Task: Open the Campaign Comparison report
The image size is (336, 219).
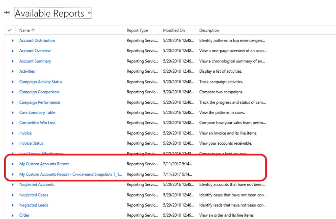Action: pyautogui.click(x=39, y=92)
